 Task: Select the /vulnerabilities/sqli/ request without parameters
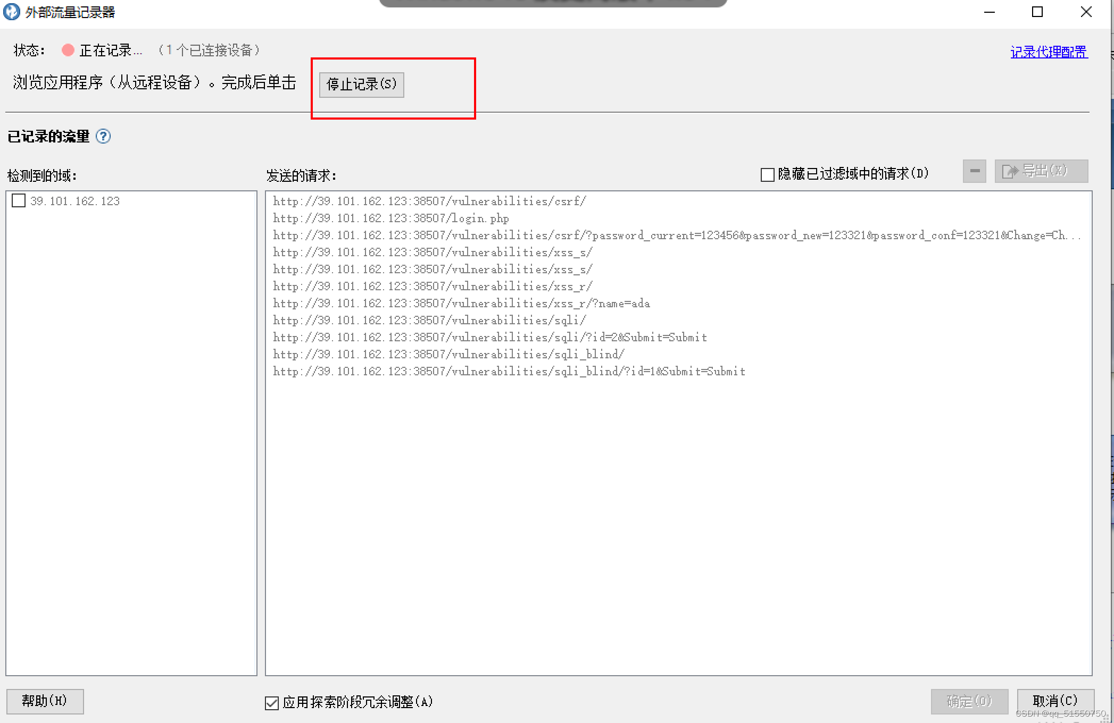429,321
